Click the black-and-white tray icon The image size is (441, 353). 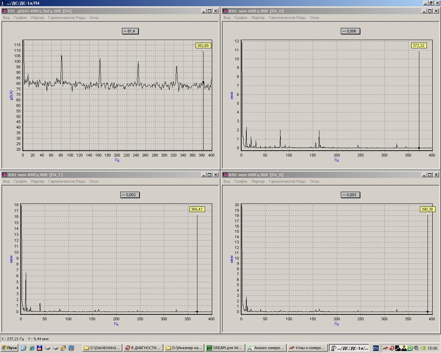point(398,348)
